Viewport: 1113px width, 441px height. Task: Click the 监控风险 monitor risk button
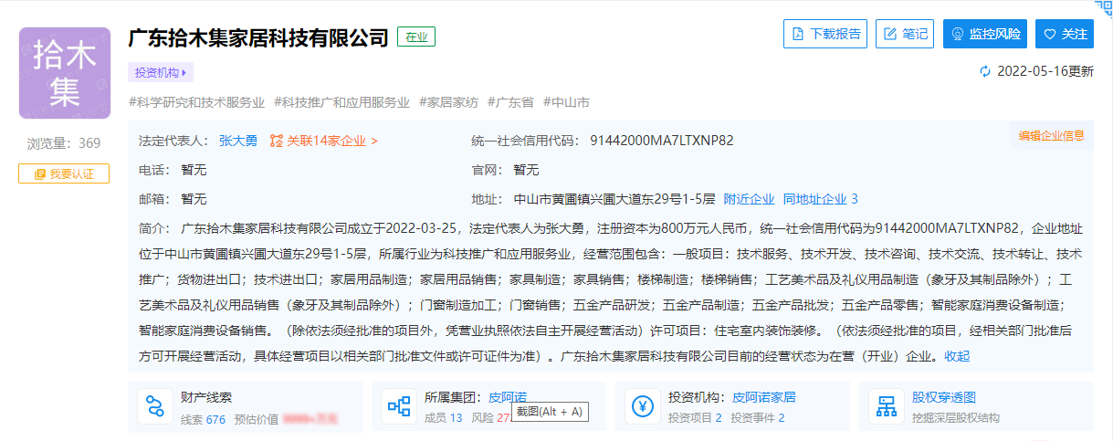(x=985, y=34)
